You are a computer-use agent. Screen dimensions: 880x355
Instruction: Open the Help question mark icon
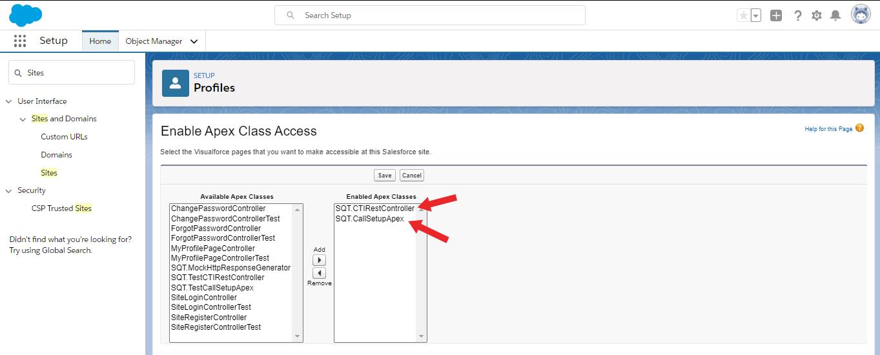(798, 15)
